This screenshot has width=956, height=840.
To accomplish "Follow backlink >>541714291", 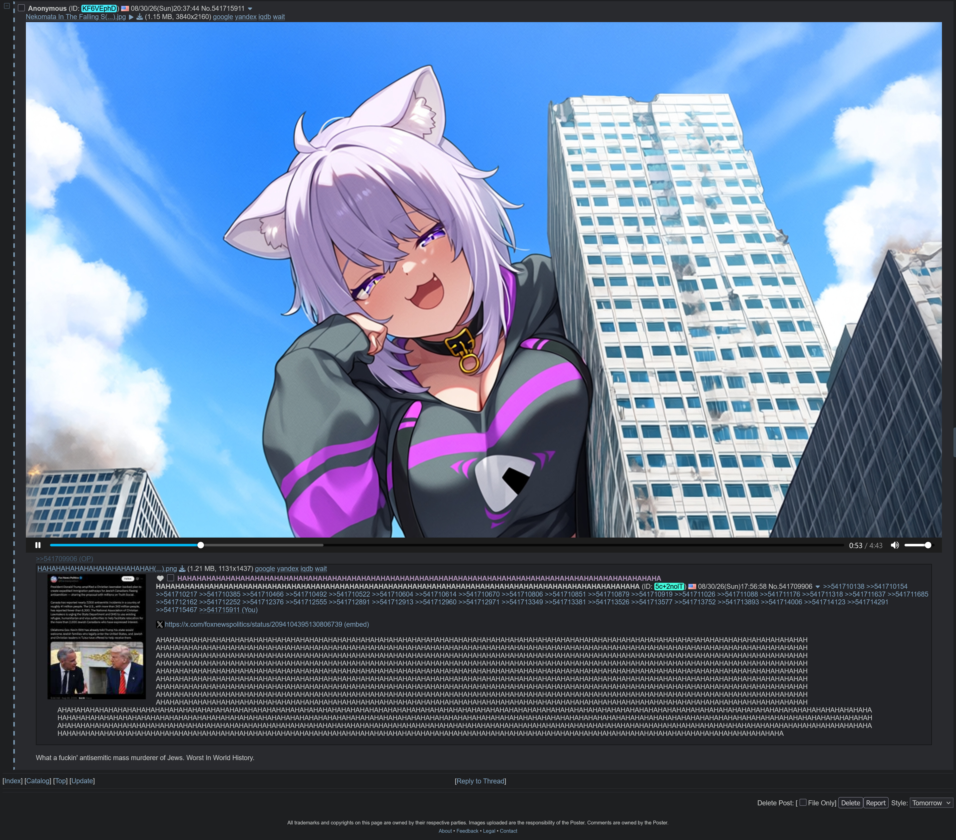I will (x=868, y=602).
